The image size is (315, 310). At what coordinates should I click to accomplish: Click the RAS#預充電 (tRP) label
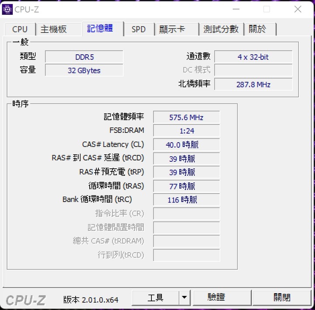click(112, 172)
